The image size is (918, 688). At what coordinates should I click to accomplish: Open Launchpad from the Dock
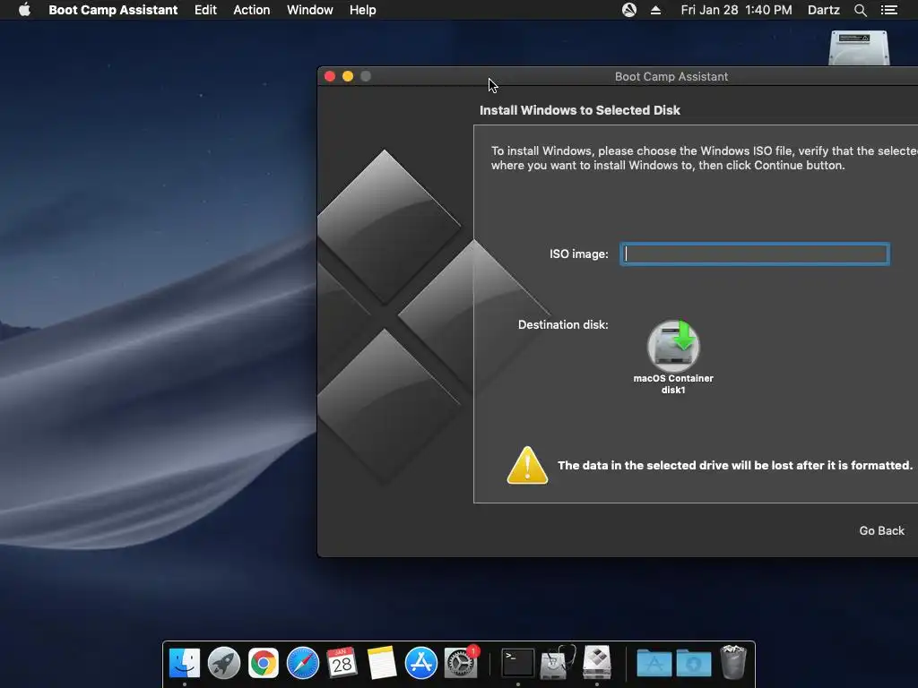pos(223,664)
